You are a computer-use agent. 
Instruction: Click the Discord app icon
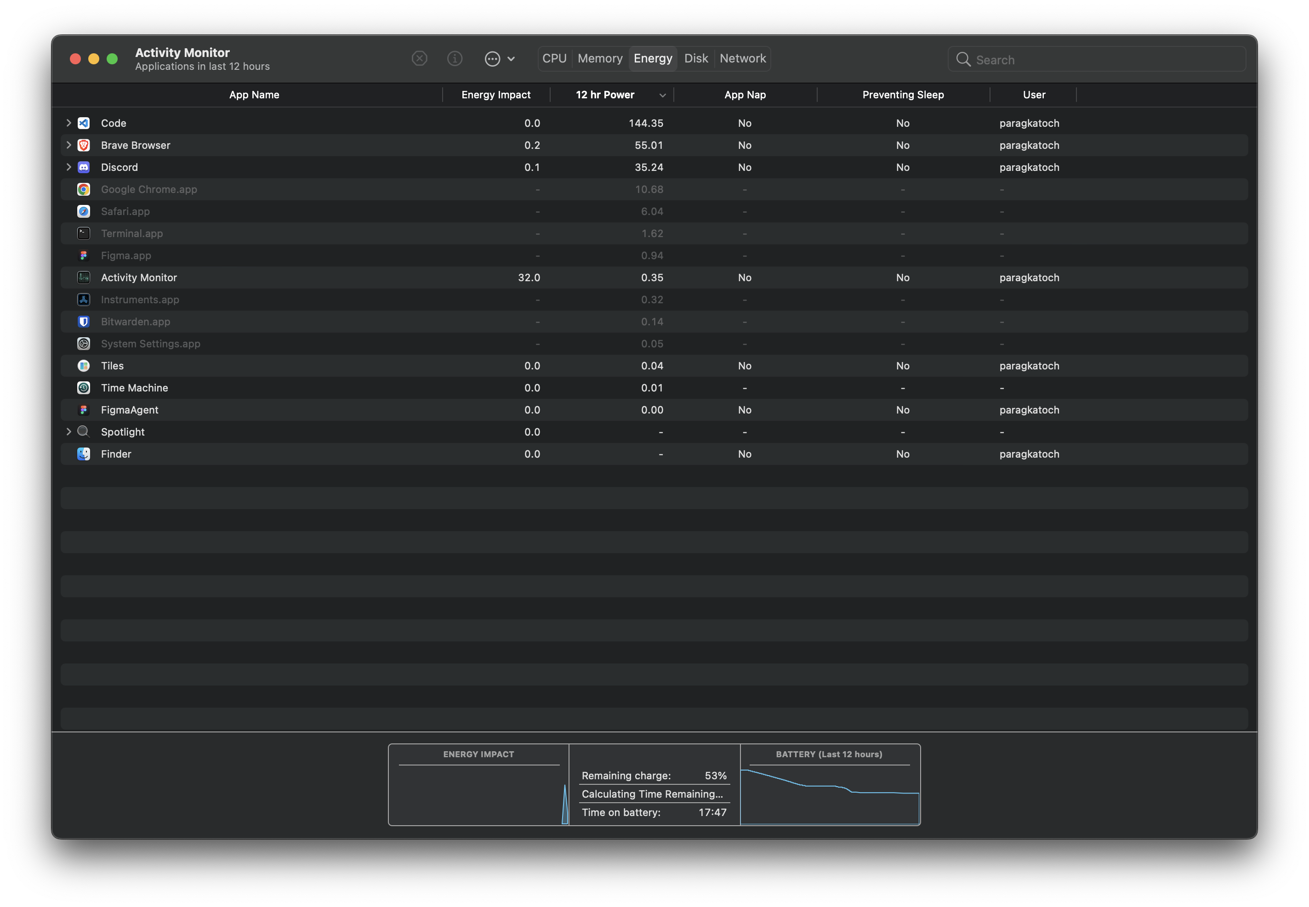point(84,168)
